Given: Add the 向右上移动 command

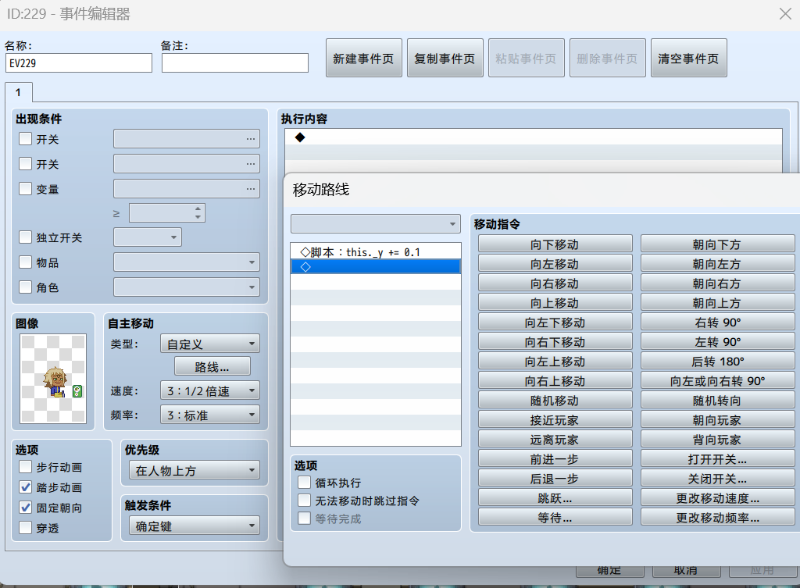Looking at the screenshot, I should (x=555, y=381).
